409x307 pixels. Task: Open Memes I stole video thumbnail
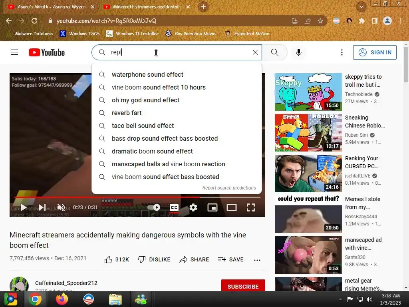308,214
